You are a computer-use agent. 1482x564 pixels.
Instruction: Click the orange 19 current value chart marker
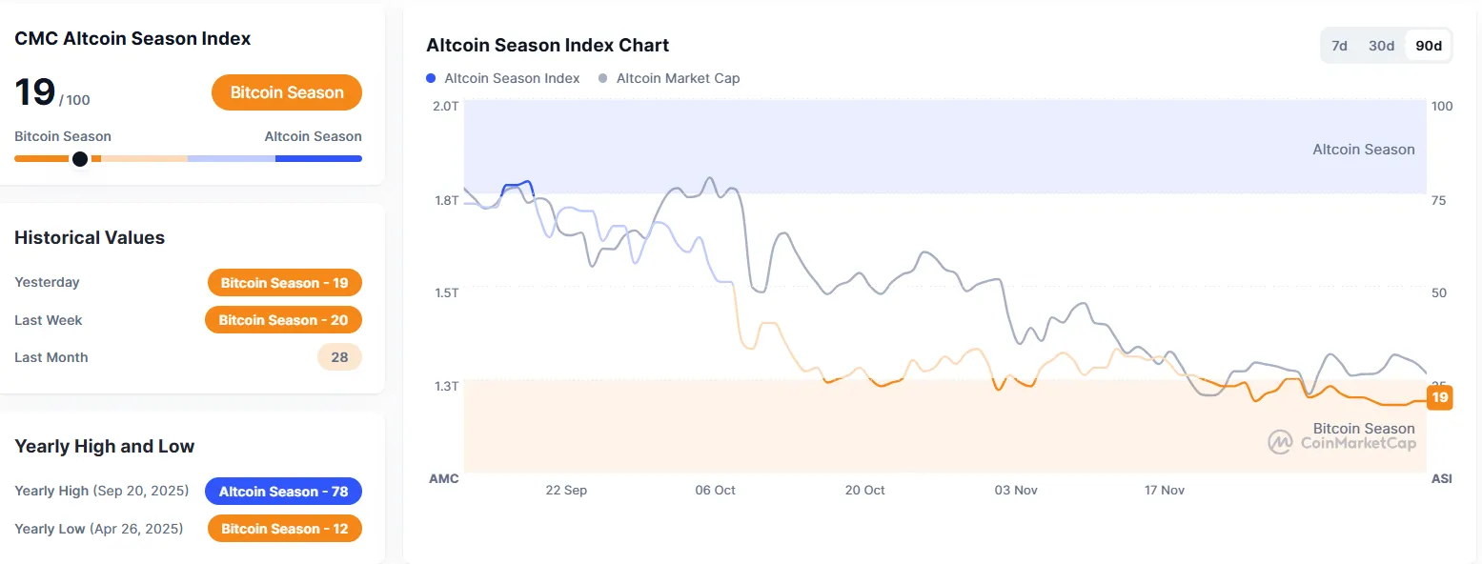coord(1439,397)
